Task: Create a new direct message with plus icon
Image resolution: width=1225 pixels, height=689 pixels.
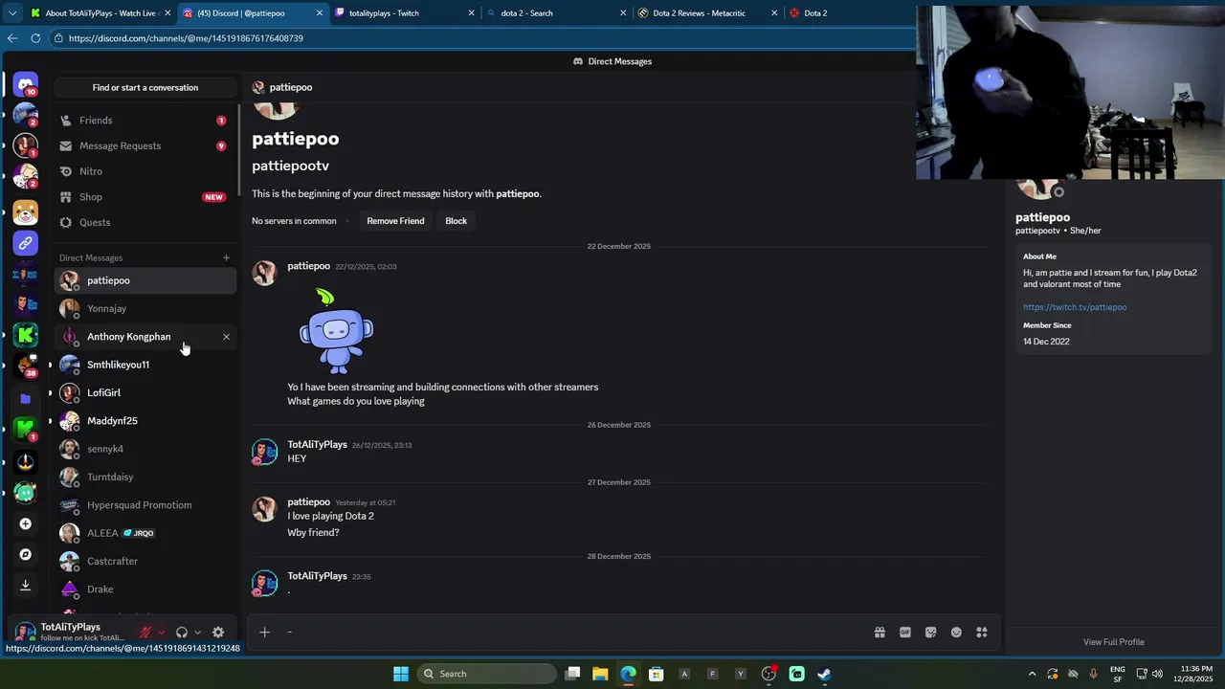Action: 226,257
